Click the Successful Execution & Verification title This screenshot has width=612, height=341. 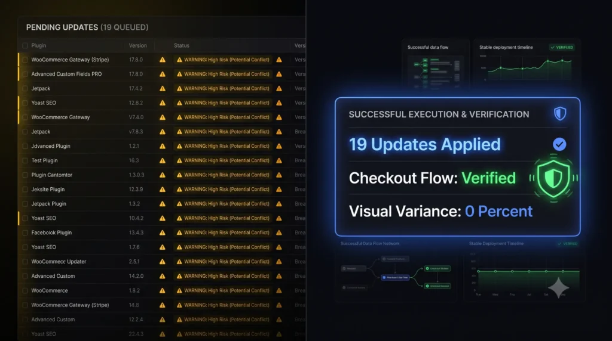(439, 114)
